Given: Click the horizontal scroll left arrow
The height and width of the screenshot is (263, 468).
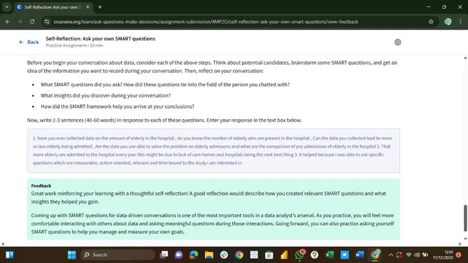Looking at the screenshot, I should [x=2, y=244].
